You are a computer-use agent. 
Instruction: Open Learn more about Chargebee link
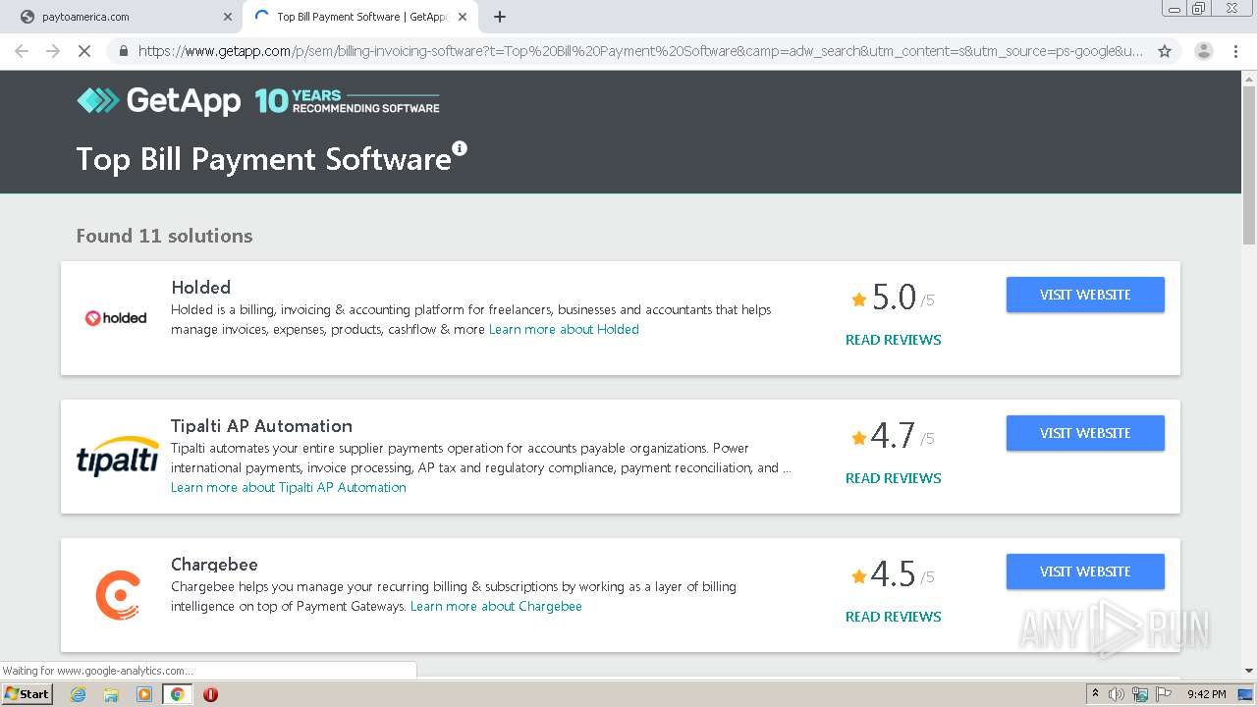tap(496, 606)
